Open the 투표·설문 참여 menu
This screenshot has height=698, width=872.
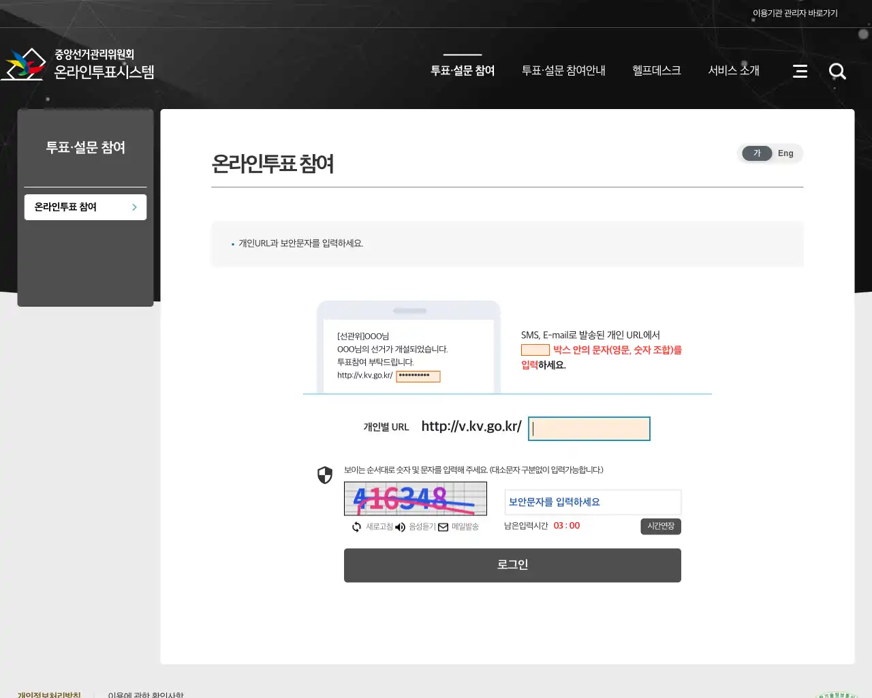(463, 70)
